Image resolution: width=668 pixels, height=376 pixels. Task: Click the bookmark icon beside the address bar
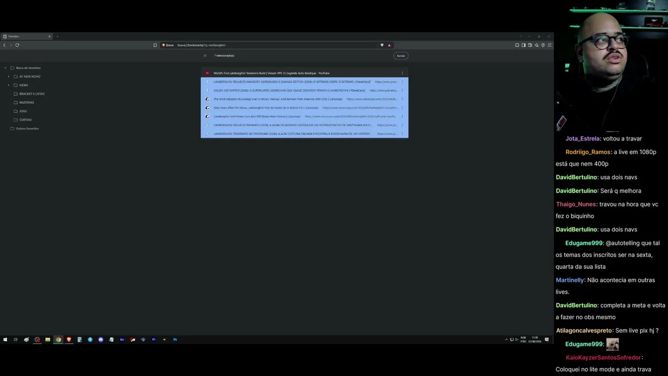point(155,45)
